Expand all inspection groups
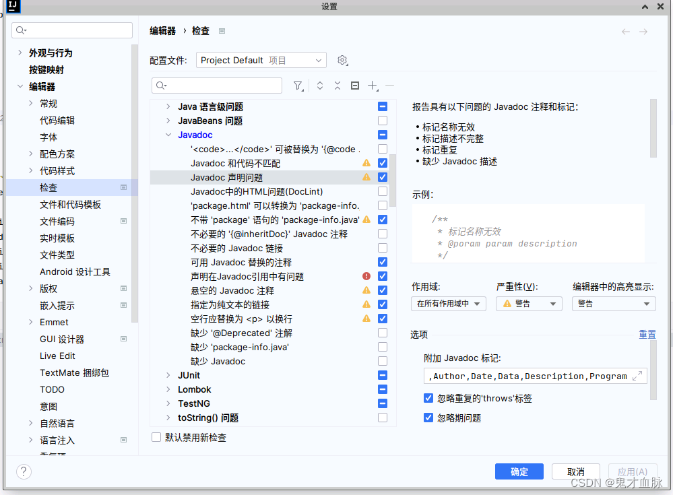Viewport: 673px width, 495px height. [320, 86]
